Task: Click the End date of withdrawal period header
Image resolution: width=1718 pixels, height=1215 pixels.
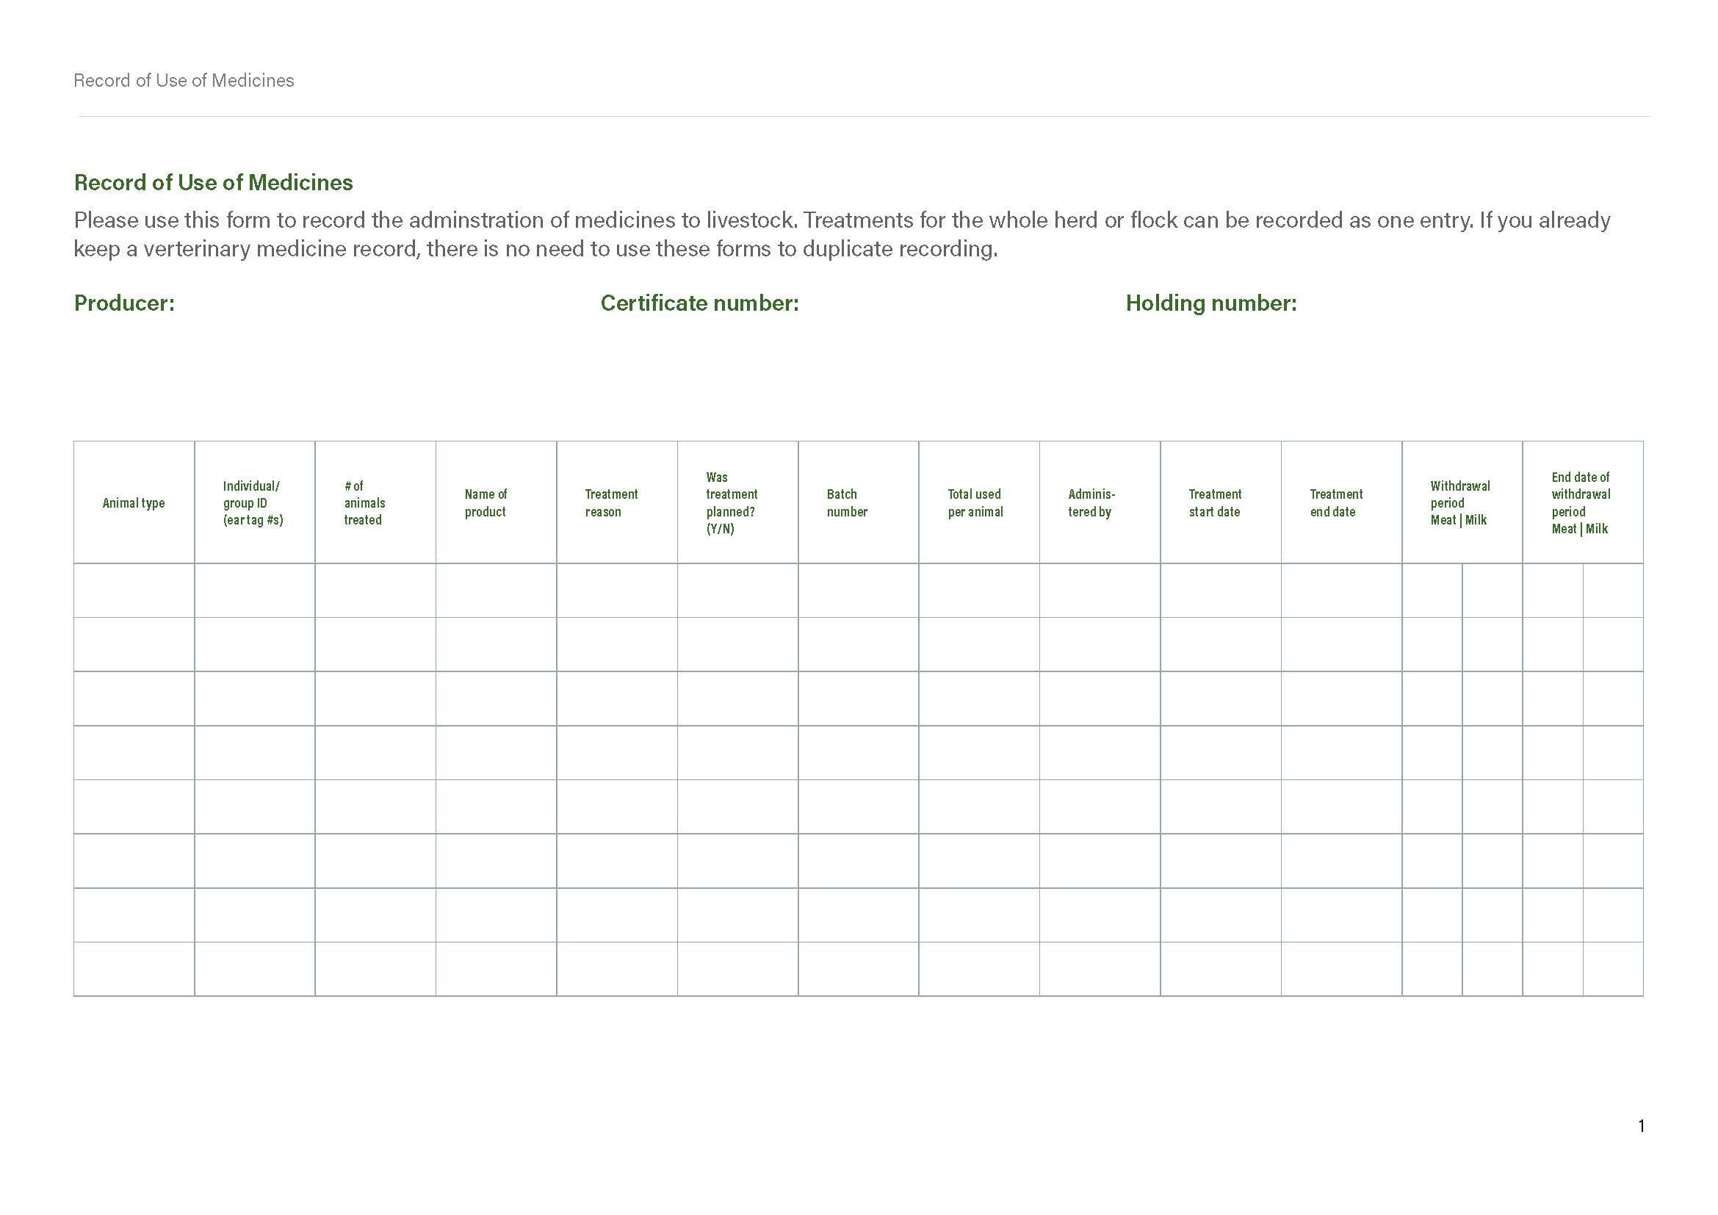Action: (x=1581, y=502)
